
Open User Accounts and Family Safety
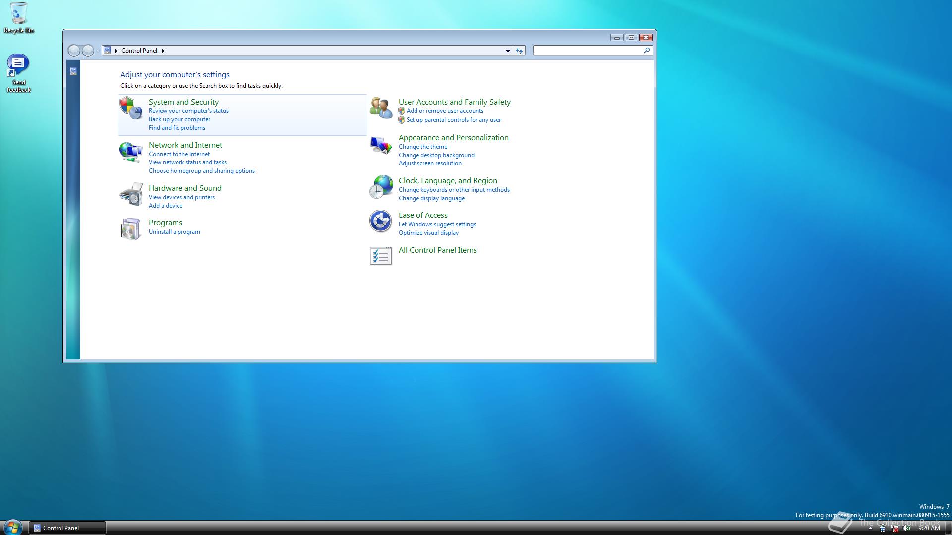tap(455, 102)
